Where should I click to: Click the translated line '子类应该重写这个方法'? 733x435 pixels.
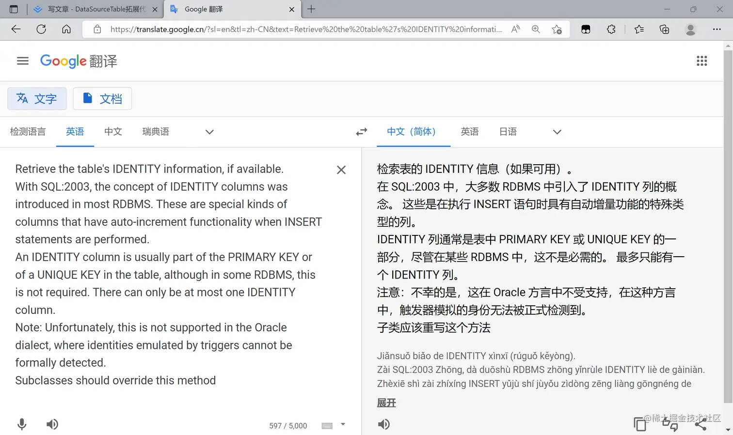(434, 328)
